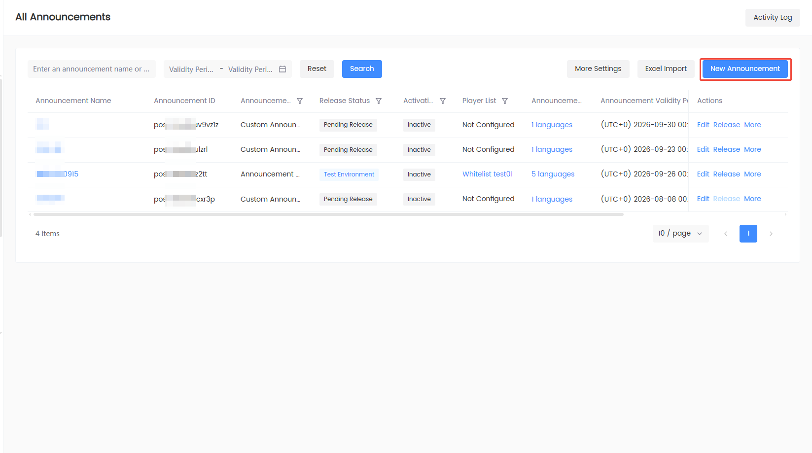Click the Announcement Name column header
This screenshot has height=453, width=812.
(x=73, y=101)
